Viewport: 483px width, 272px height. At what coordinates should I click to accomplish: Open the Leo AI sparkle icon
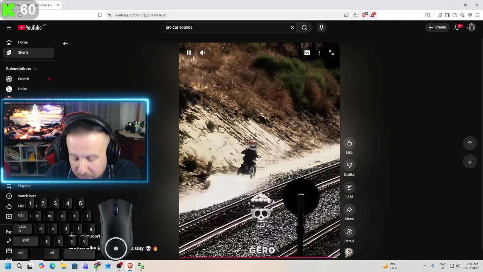(x=462, y=15)
